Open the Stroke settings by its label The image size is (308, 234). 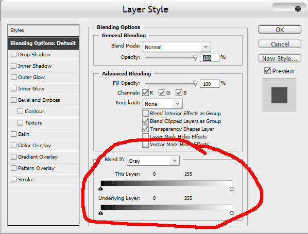[x=26, y=180]
